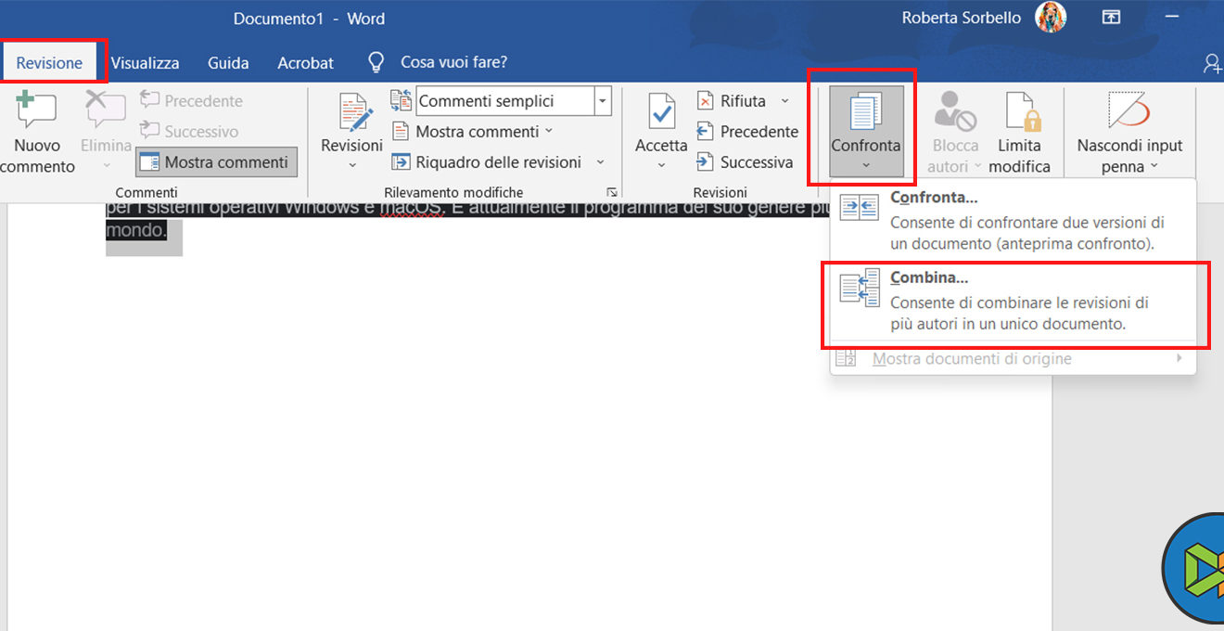This screenshot has width=1224, height=631.
Task: Expand the Nascondi input penna arrow
Action: tap(1154, 167)
